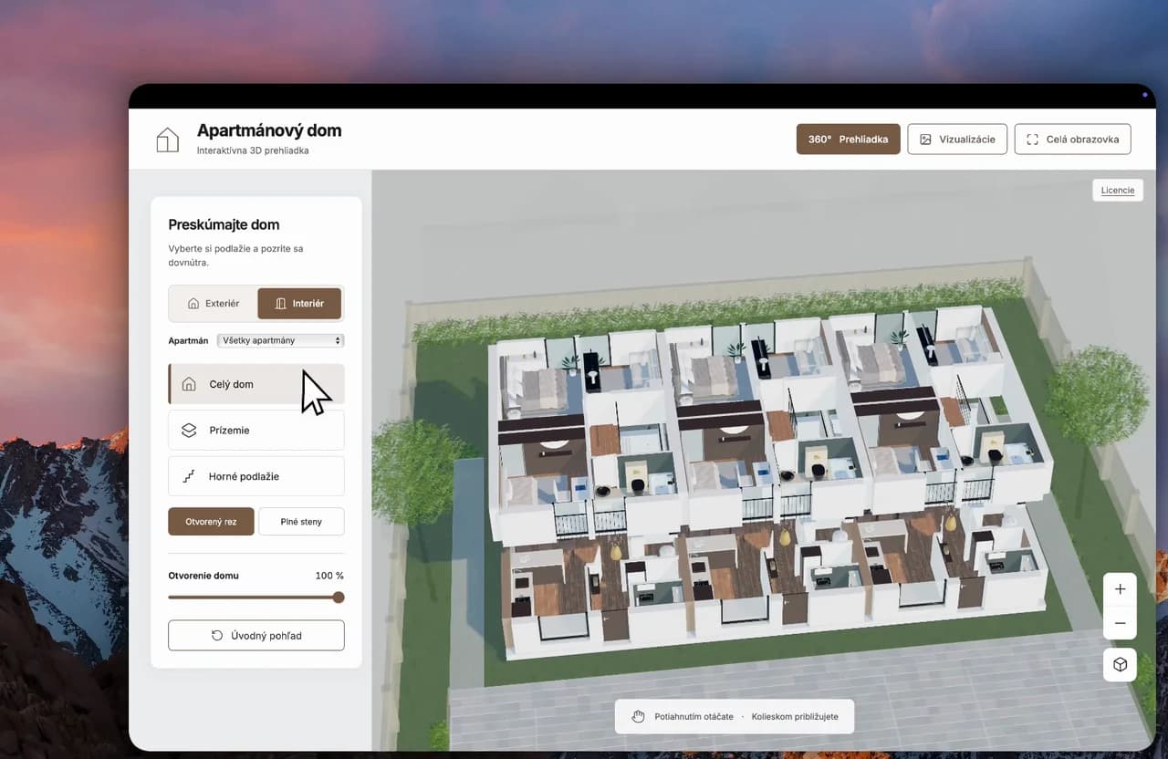Click the Otvorenie domu slider handle
The image size is (1168, 759).
pyautogui.click(x=339, y=598)
